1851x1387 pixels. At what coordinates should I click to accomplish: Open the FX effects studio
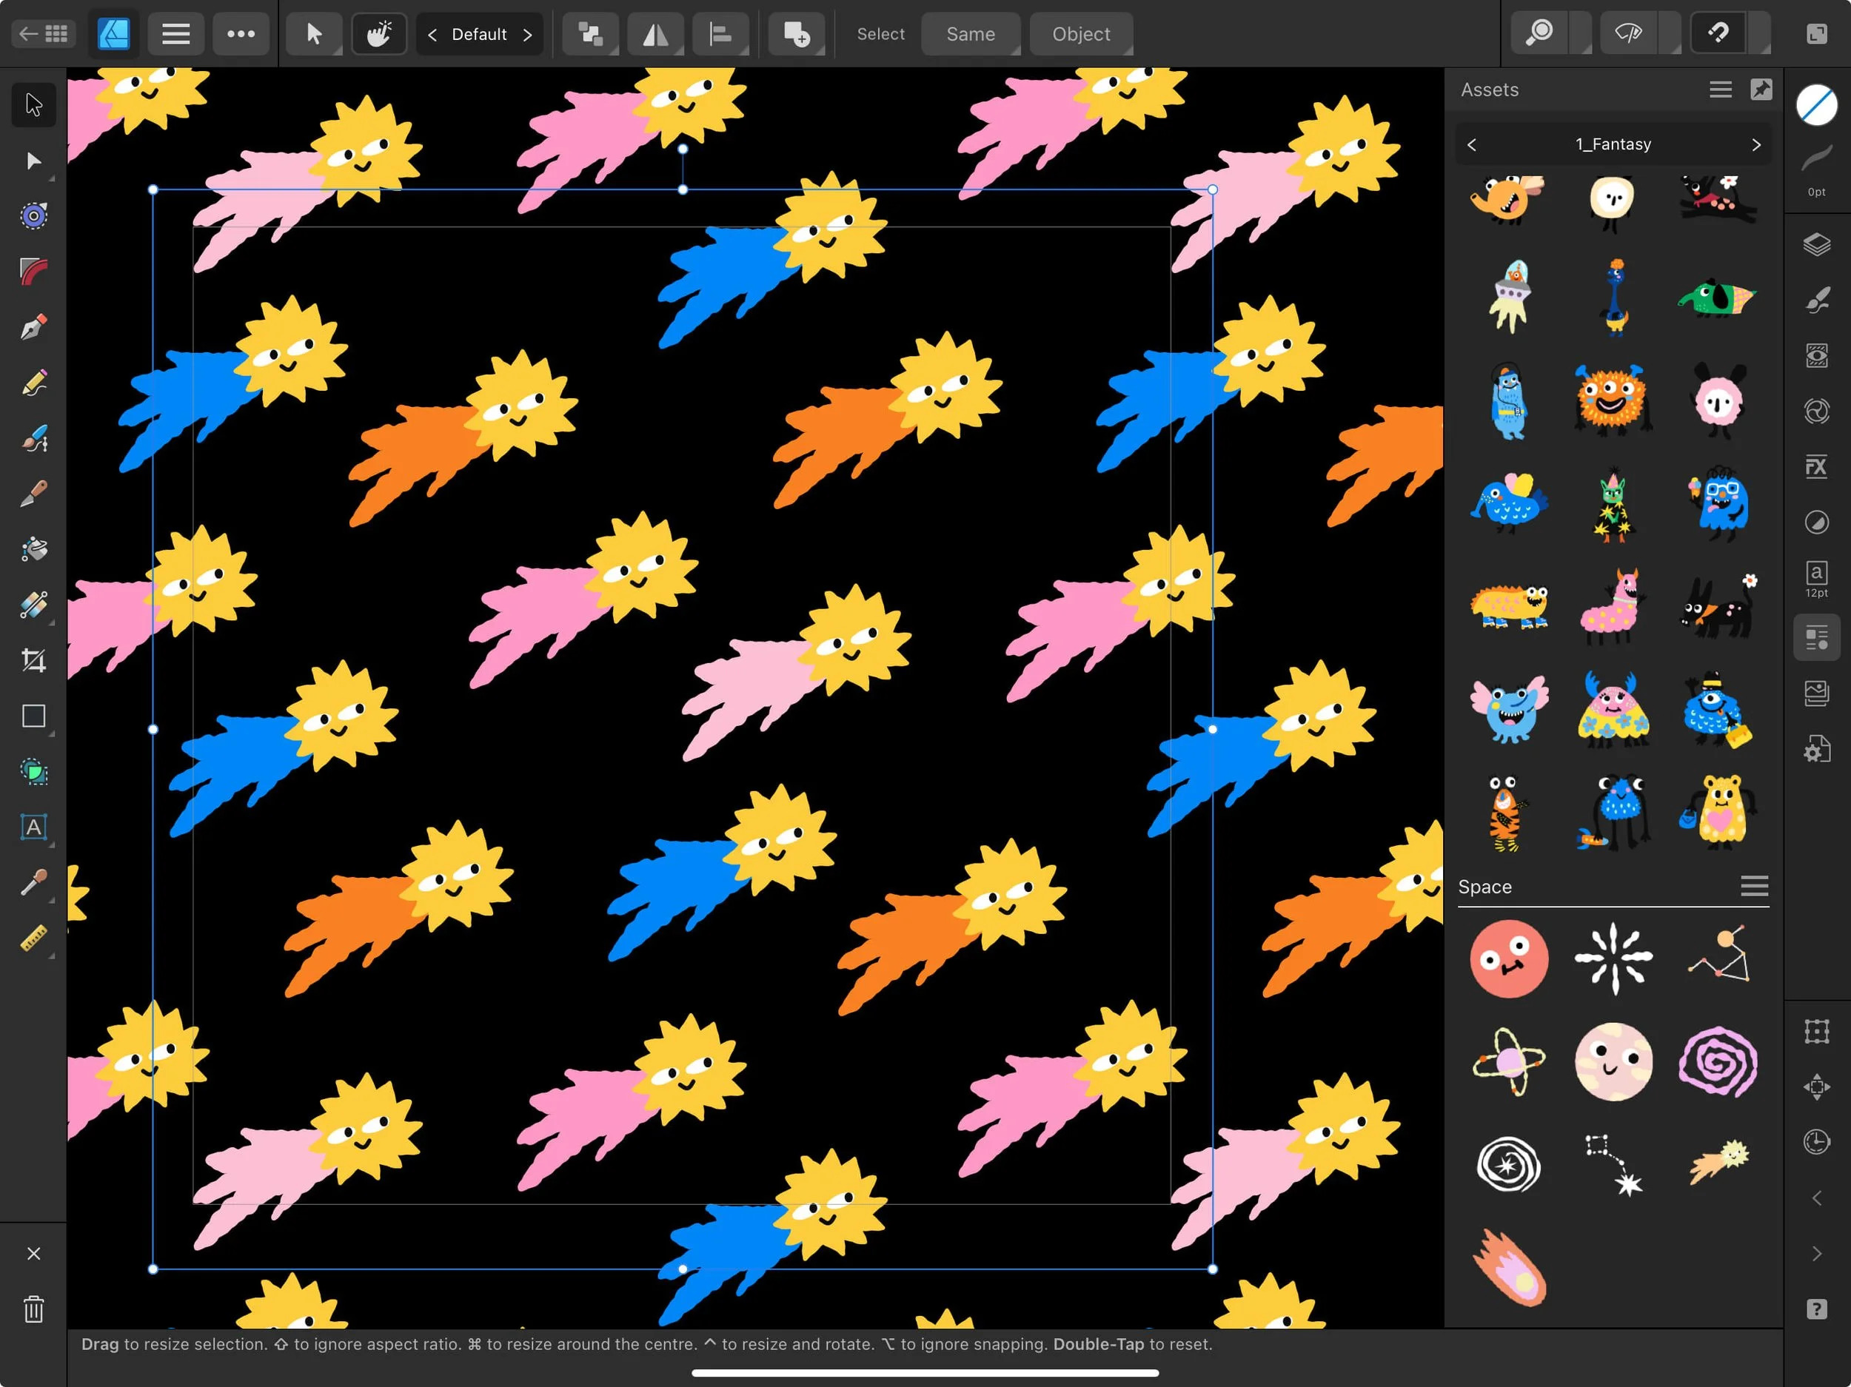[1818, 466]
